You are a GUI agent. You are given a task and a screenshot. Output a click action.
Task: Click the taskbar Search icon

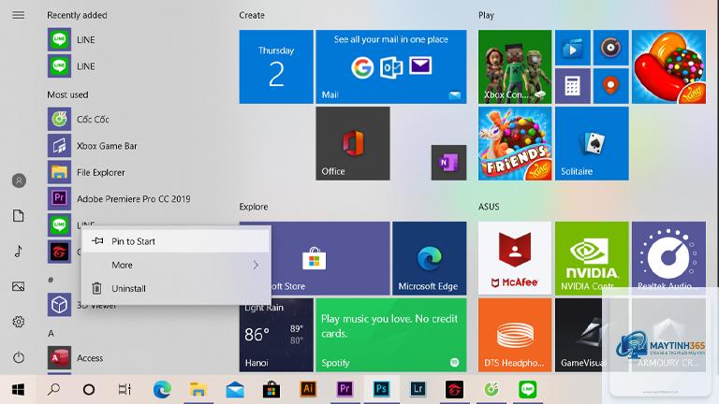pos(53,390)
